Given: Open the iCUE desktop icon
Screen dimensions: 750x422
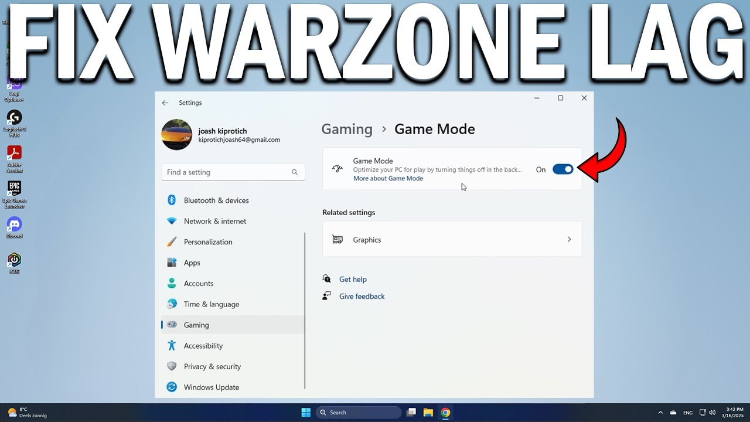Looking at the screenshot, I should [14, 263].
